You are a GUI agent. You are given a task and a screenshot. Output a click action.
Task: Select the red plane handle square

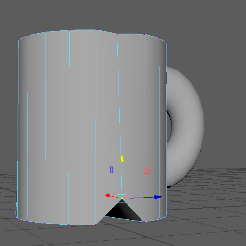coord(147,170)
